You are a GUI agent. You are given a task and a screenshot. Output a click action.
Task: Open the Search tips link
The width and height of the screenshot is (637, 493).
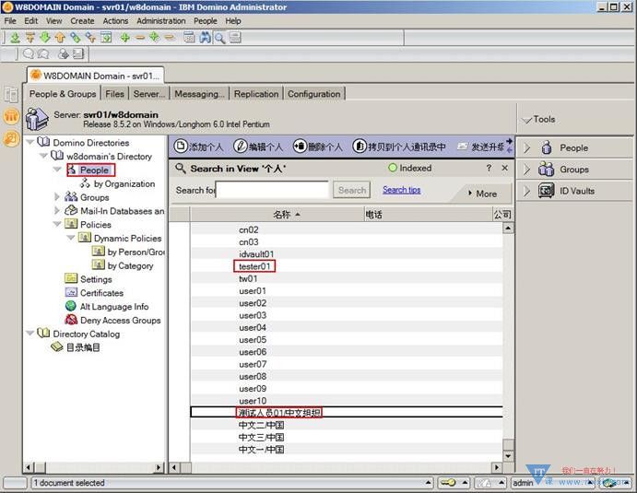[x=401, y=190]
